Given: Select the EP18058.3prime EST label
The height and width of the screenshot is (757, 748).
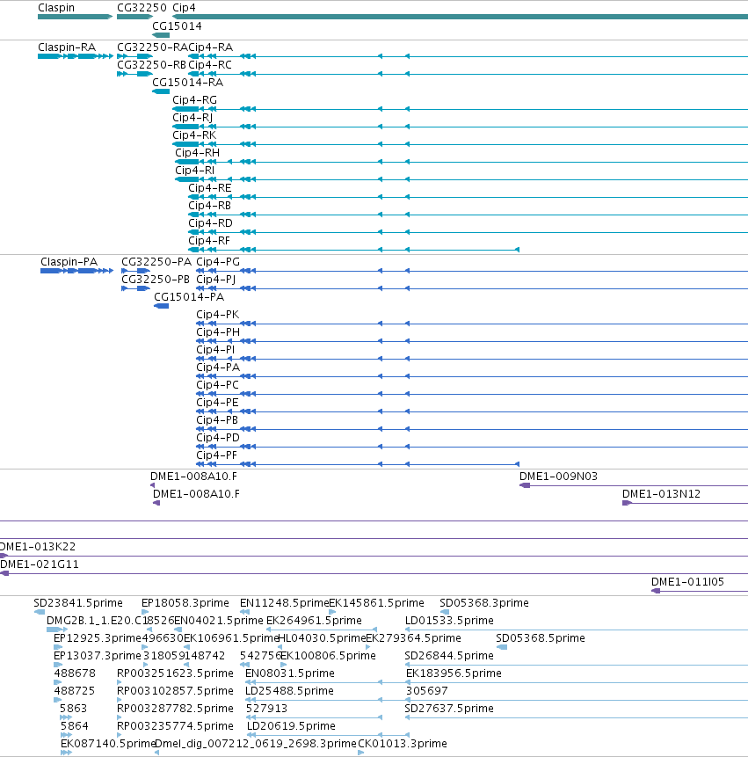Looking at the screenshot, I should coord(185,603).
